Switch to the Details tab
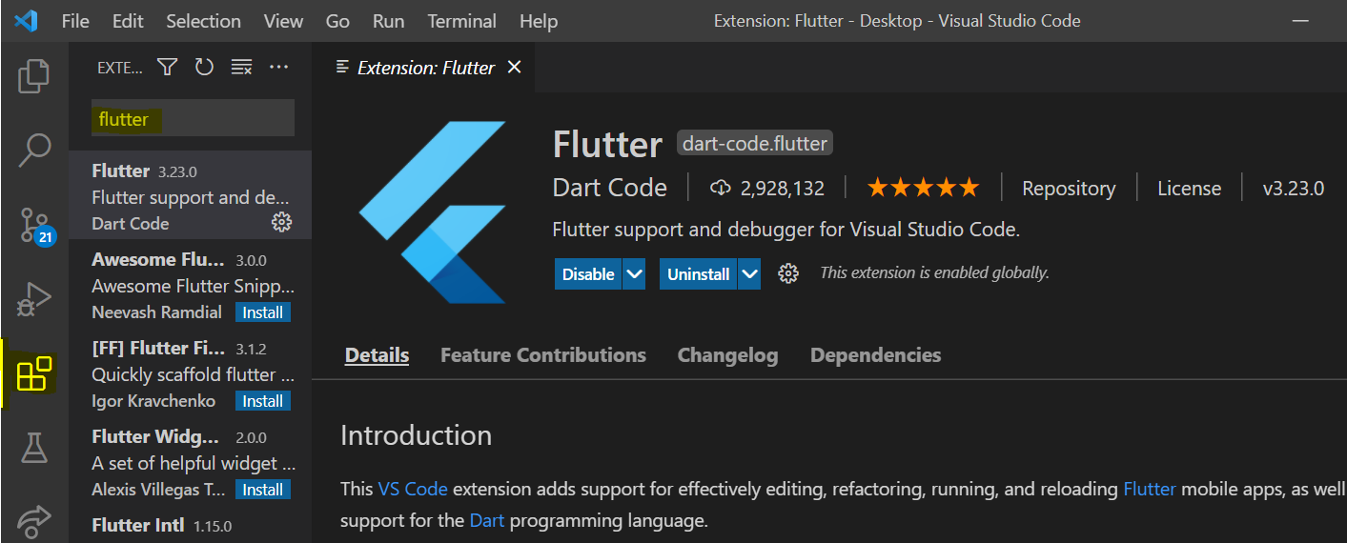Image resolution: width=1347 pixels, height=543 pixels. click(377, 355)
